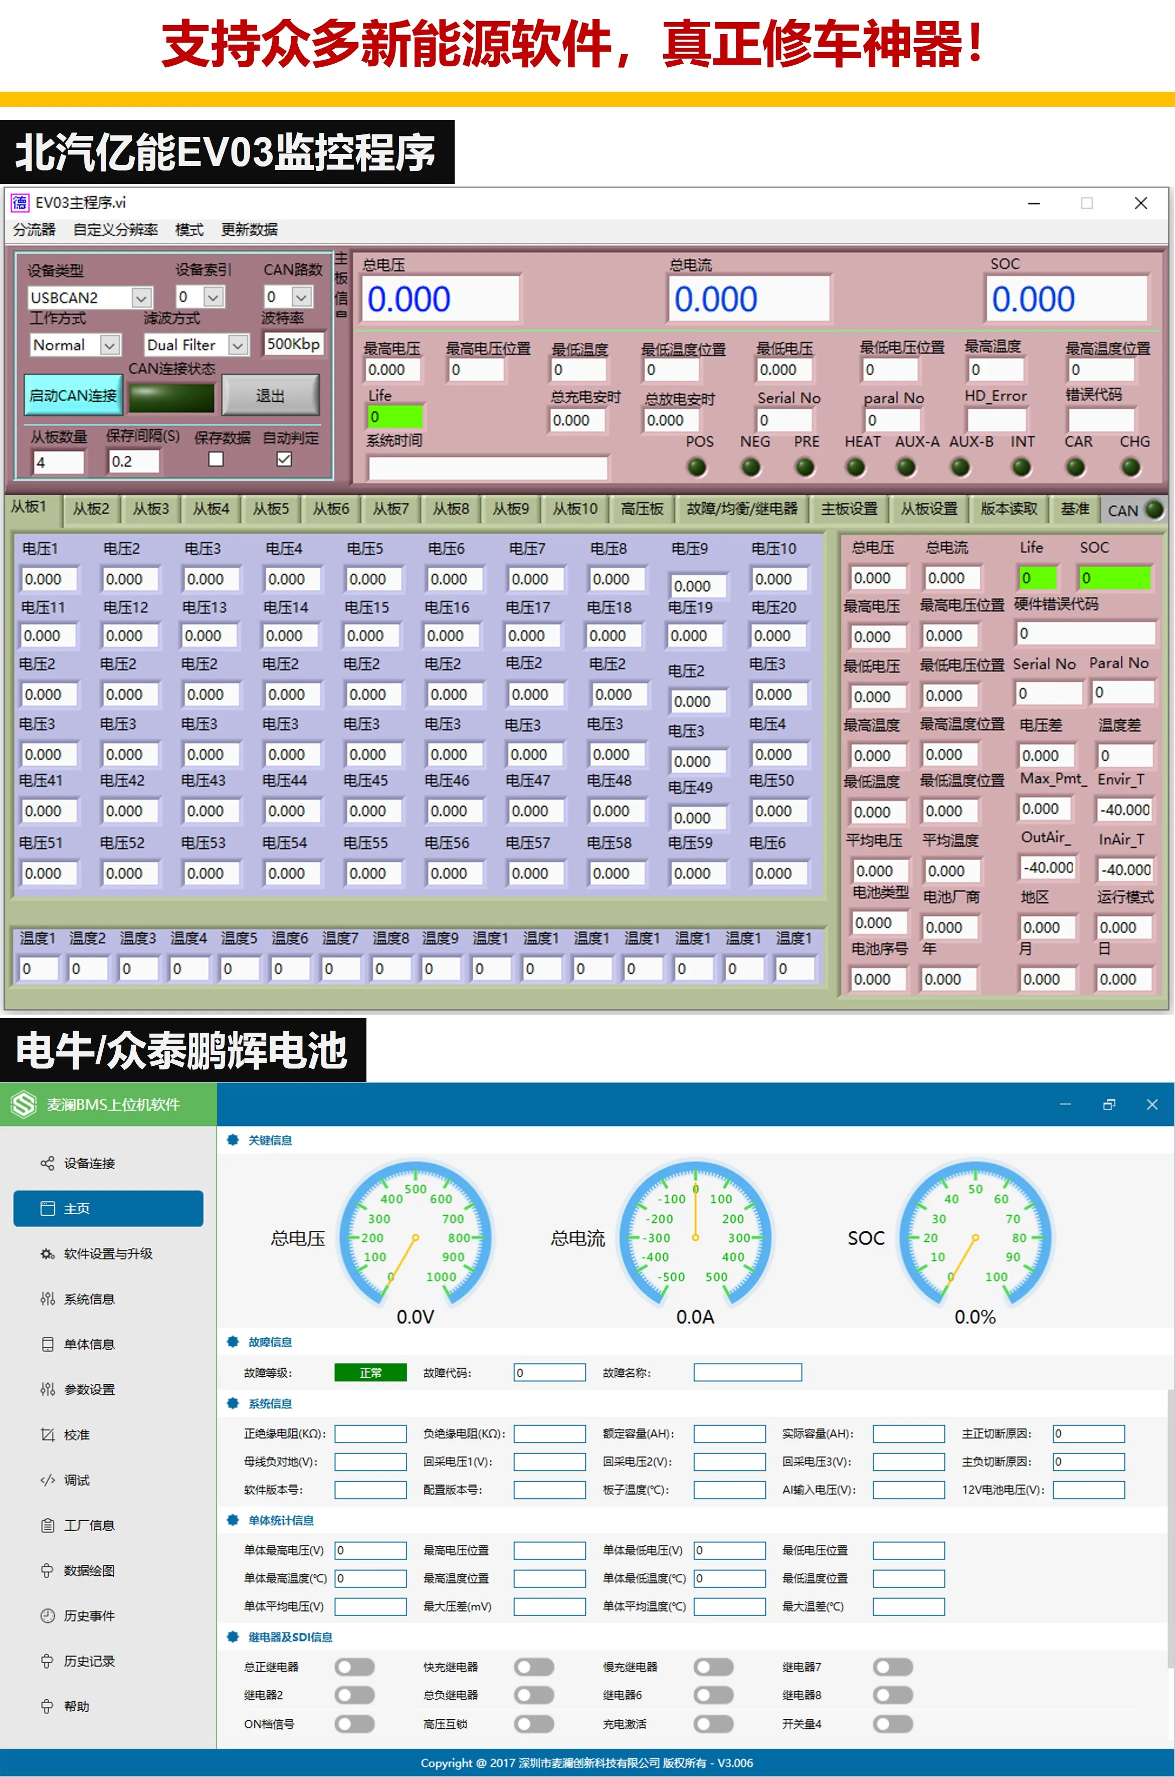Click the CAN连接状态 green indicator bar
1175x1777 pixels.
tap(171, 397)
